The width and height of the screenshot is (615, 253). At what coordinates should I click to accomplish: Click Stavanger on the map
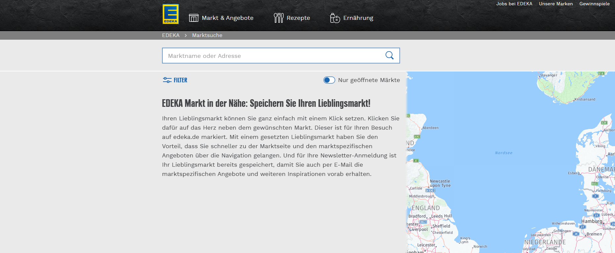pos(549,75)
